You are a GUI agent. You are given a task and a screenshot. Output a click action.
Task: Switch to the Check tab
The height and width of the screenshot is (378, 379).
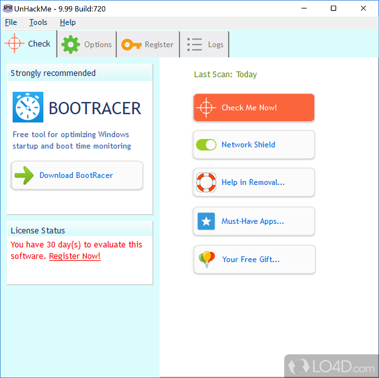click(x=29, y=44)
